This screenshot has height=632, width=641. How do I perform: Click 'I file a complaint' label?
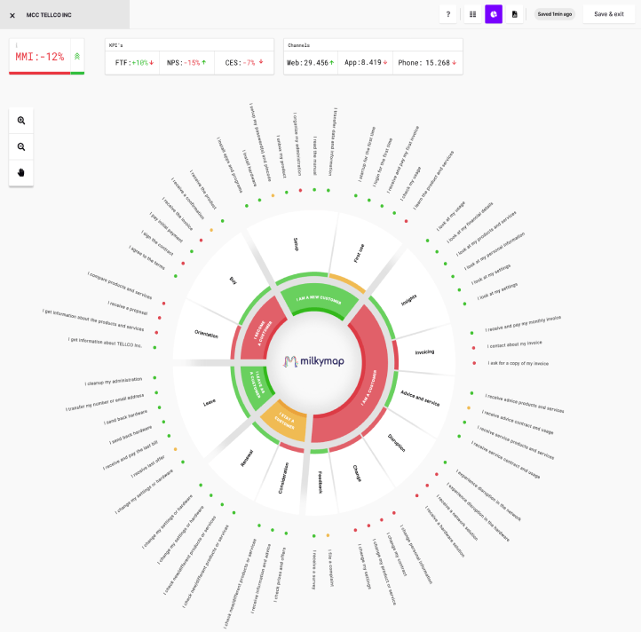(x=330, y=567)
